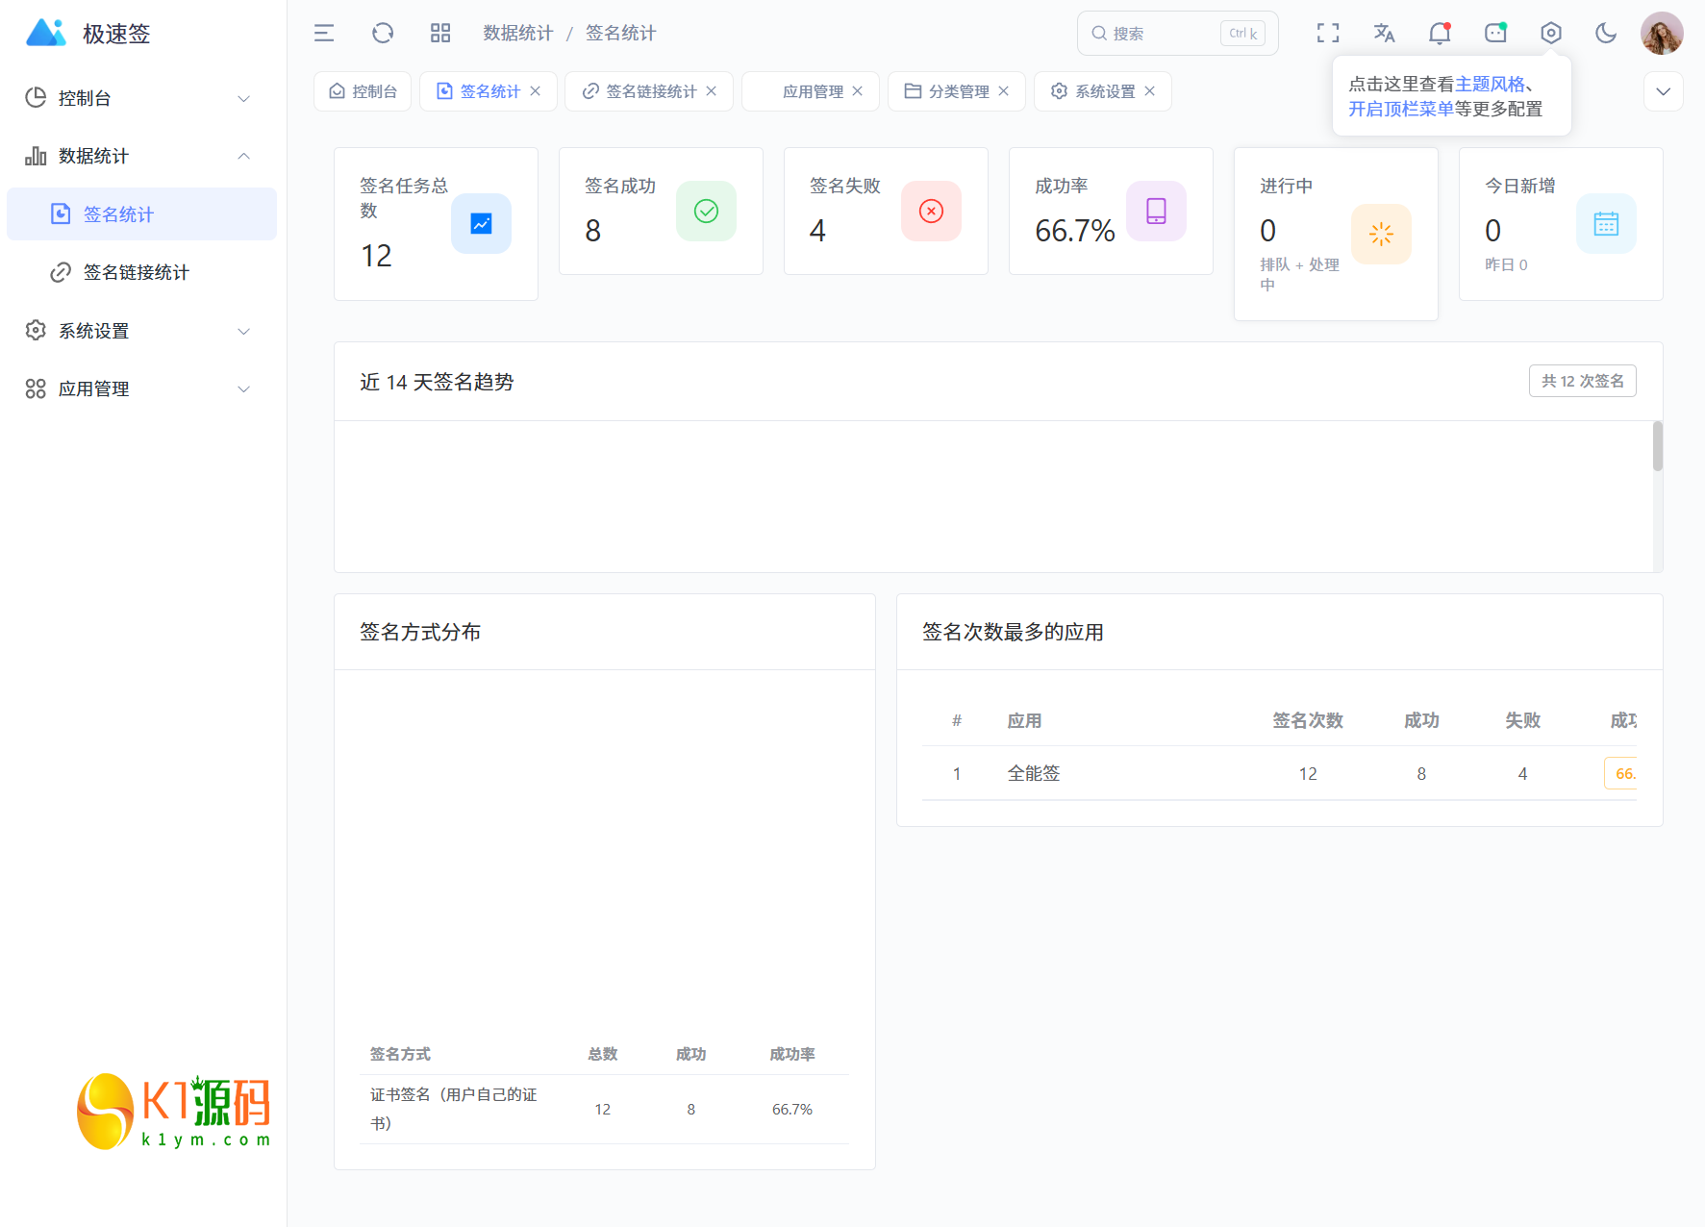Expand the 控制台 sidebar menu
1705x1227 pixels.
(141, 98)
